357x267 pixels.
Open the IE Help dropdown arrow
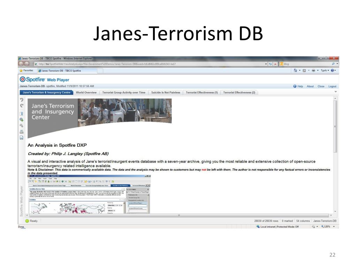(335, 70)
